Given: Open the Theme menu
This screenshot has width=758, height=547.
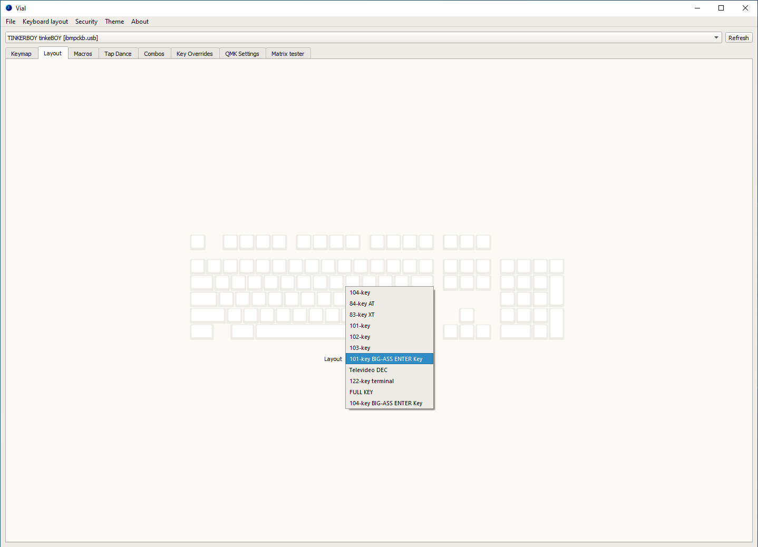Looking at the screenshot, I should click(114, 22).
